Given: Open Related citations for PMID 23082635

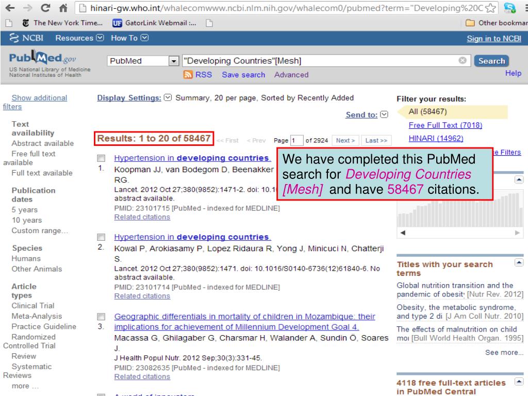Looking at the screenshot, I should (142, 377).
